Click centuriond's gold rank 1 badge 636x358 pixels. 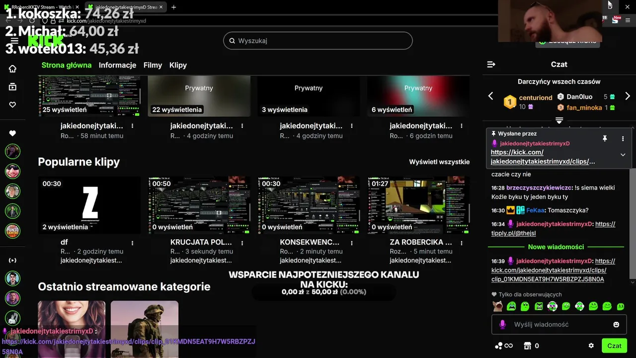pos(510,102)
